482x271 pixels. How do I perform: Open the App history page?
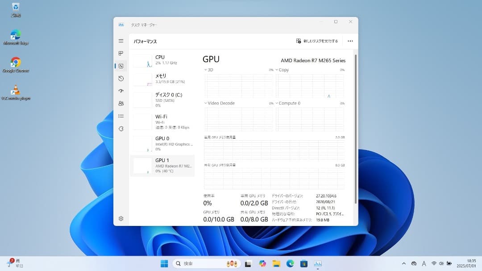[x=120, y=78]
